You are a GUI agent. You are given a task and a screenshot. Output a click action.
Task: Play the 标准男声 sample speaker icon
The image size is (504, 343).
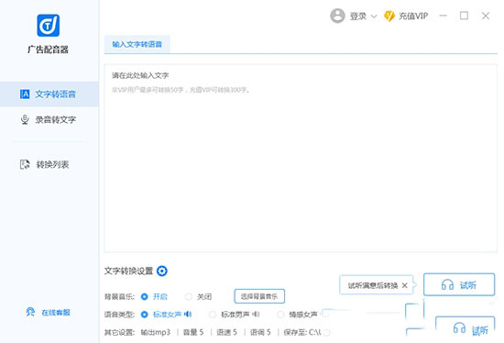point(257,314)
